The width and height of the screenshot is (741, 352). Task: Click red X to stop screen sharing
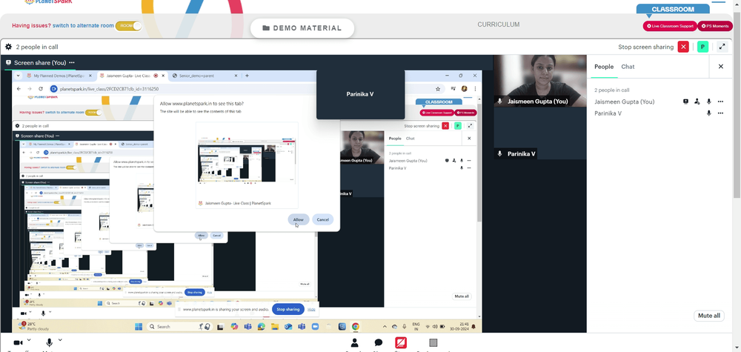[x=683, y=47]
